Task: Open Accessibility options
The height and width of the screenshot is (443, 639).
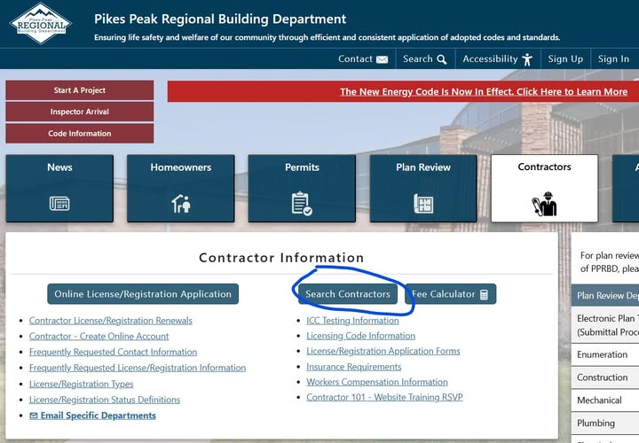Action: 497,59
